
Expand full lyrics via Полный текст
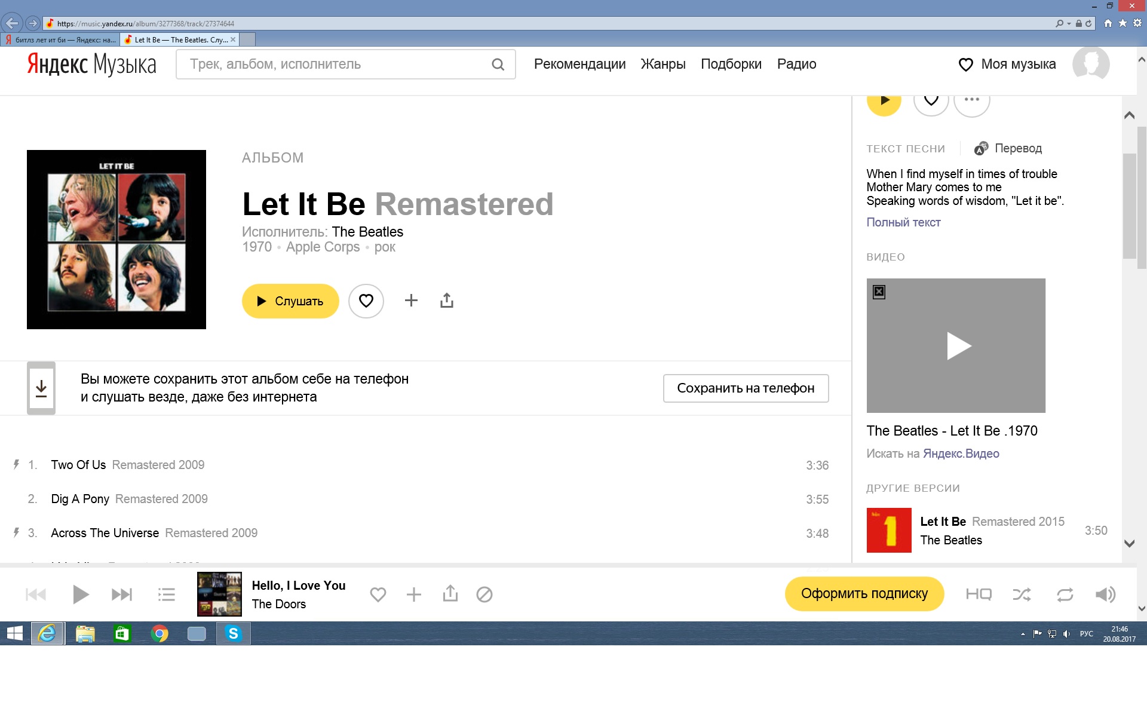point(903,222)
